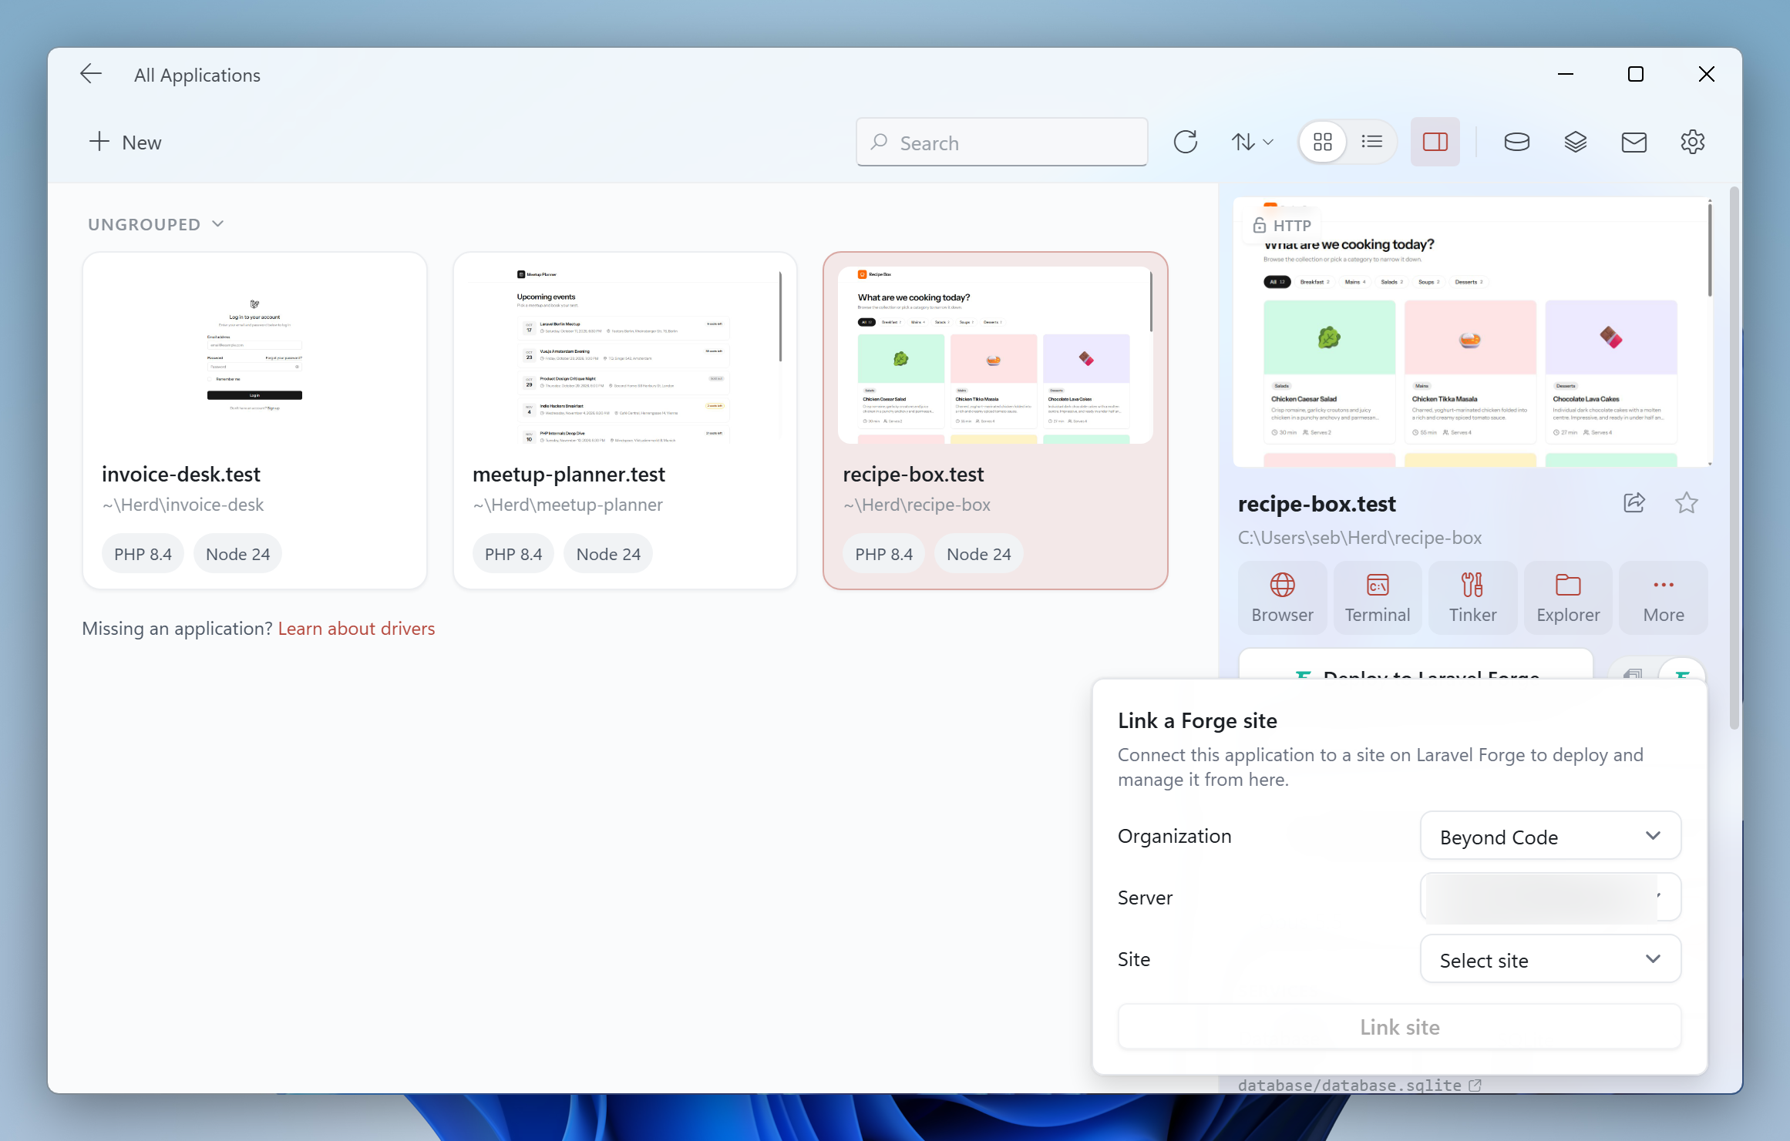Select the meetup-planner.test application card
The height and width of the screenshot is (1141, 1790).
pyautogui.click(x=624, y=421)
